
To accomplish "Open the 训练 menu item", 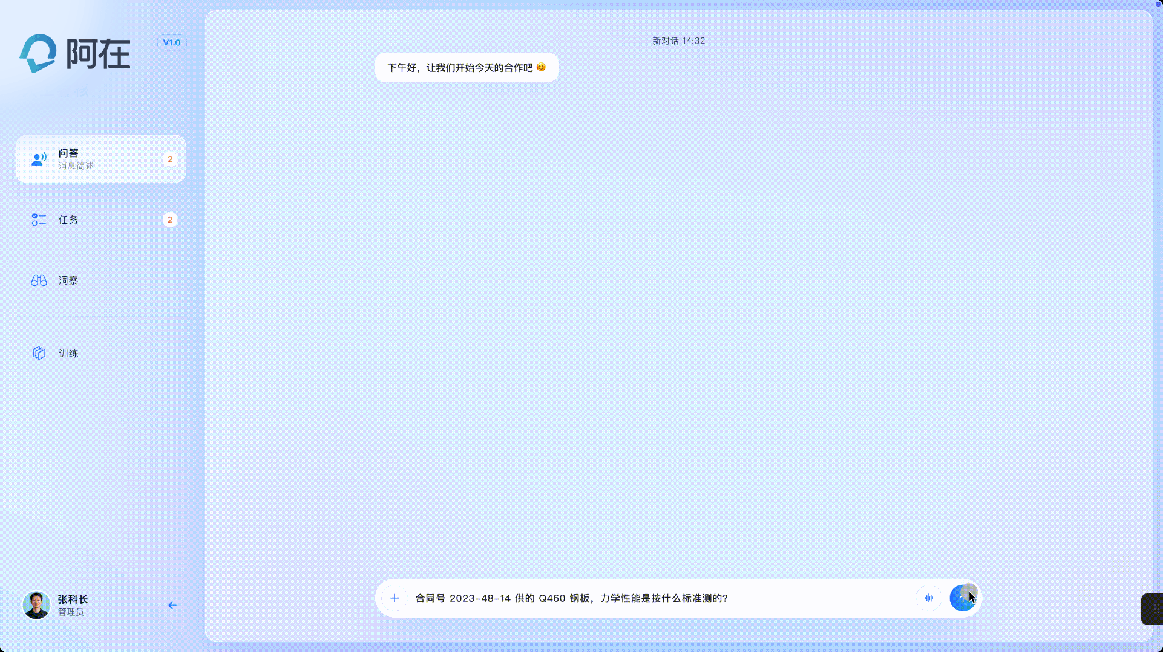I will point(68,353).
